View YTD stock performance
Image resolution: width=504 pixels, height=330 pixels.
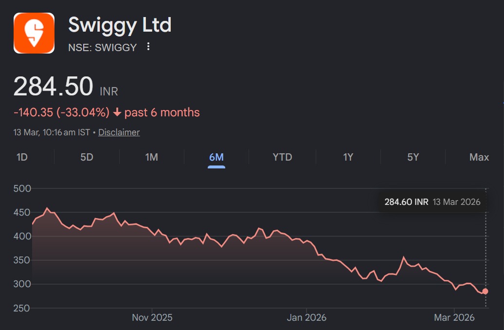click(x=282, y=157)
